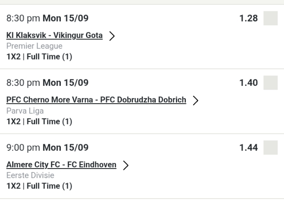Open PFC Cherno More Varna - PFC Dobrudzha Dobrich link
This screenshot has height=206, width=284.
point(96,100)
